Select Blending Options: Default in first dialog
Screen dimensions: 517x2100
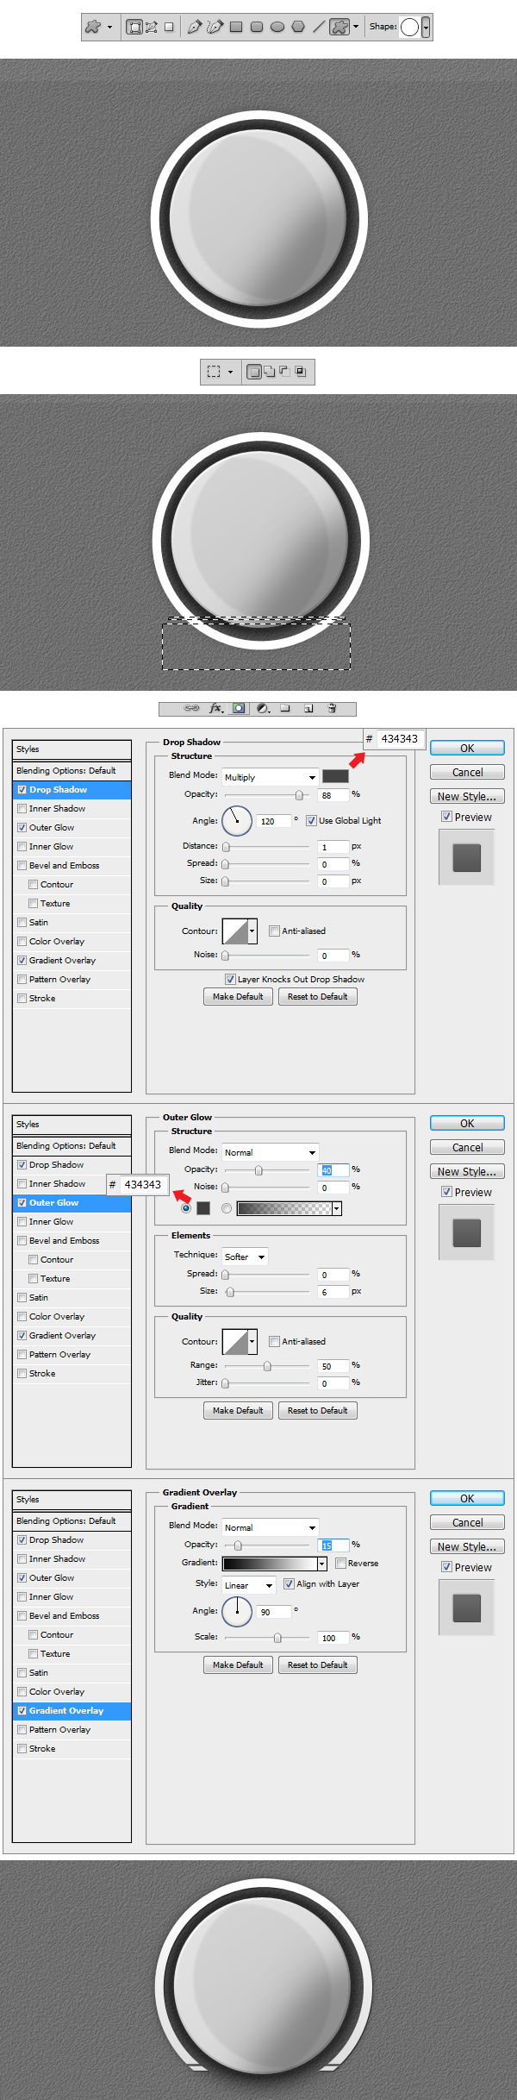pyautogui.click(x=72, y=770)
